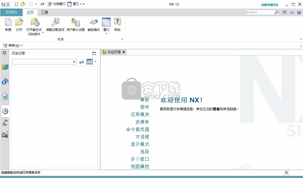Open the reuse library books icon in sidebar
The height and width of the screenshot is (178, 303).
pyautogui.click(x=5, y=67)
